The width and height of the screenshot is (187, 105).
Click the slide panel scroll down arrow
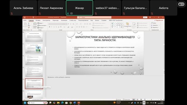point(46,98)
